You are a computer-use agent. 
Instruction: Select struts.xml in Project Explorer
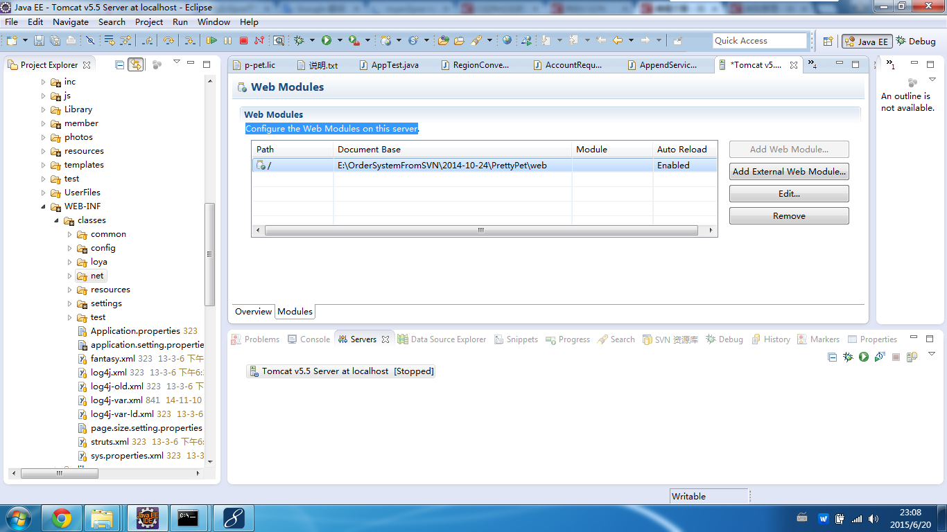(110, 442)
